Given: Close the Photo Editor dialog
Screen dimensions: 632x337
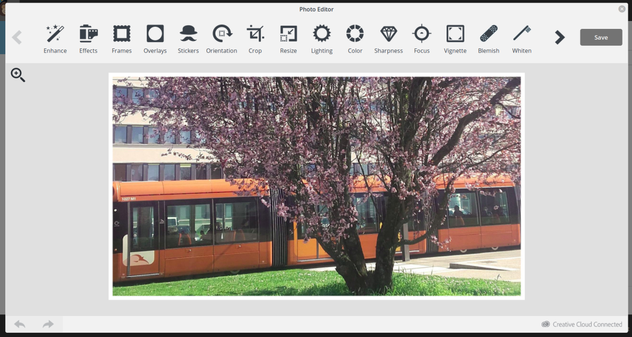Looking at the screenshot, I should pyautogui.click(x=622, y=9).
